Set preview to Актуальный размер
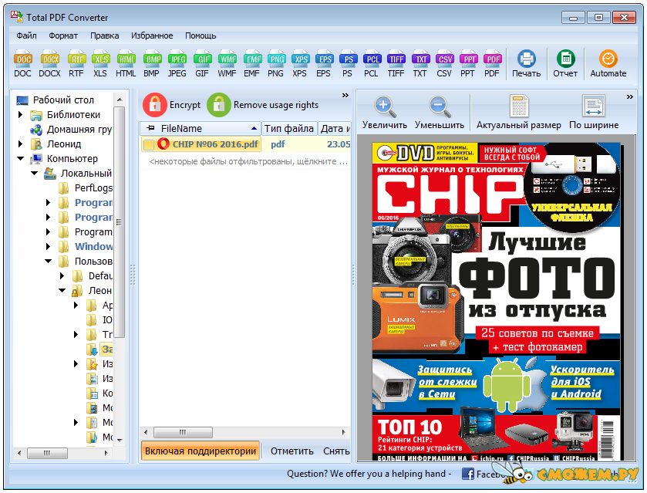Viewport: 647px width, 493px height. pyautogui.click(x=519, y=113)
